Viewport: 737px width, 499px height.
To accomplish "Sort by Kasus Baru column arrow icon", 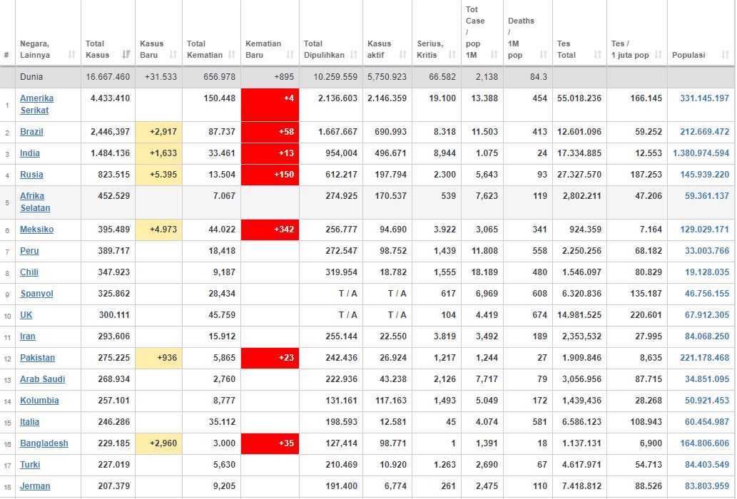I will 173,55.
